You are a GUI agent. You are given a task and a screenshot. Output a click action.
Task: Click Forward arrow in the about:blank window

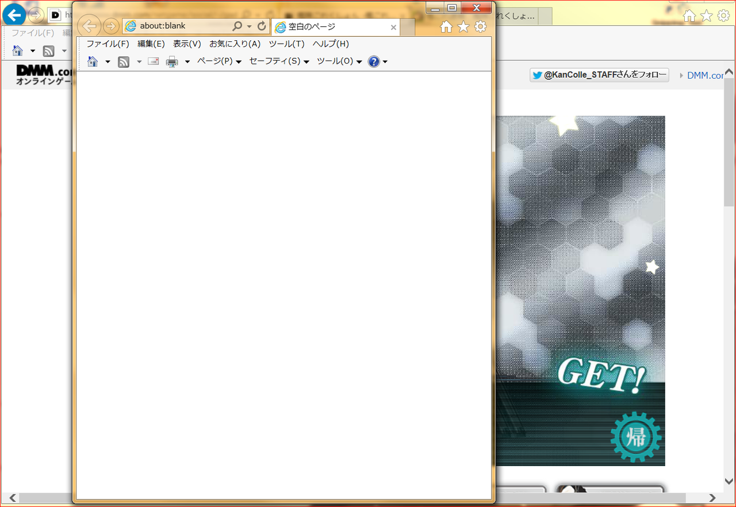pos(110,26)
